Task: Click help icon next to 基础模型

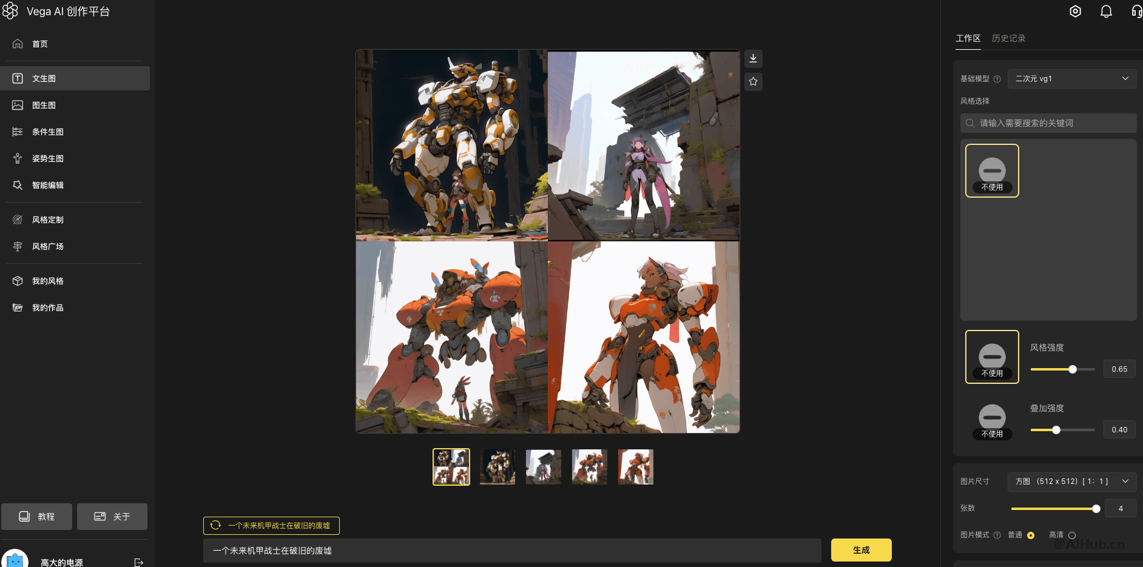Action: coord(997,79)
